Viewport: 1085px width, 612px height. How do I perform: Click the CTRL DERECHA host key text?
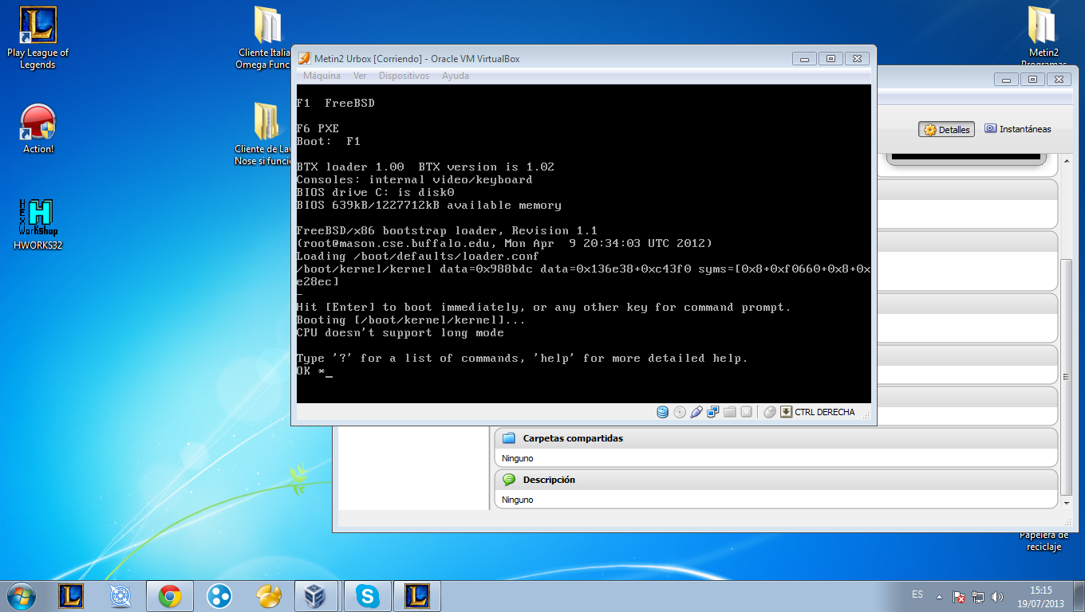(x=825, y=412)
